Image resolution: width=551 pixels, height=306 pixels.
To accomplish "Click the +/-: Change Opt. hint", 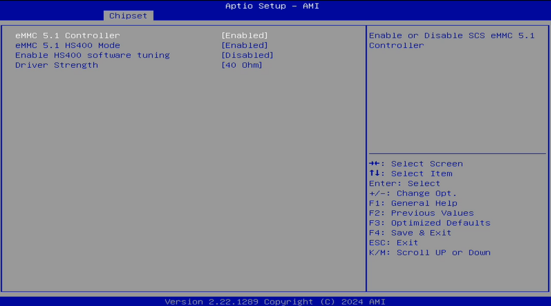I will pyautogui.click(x=413, y=194).
